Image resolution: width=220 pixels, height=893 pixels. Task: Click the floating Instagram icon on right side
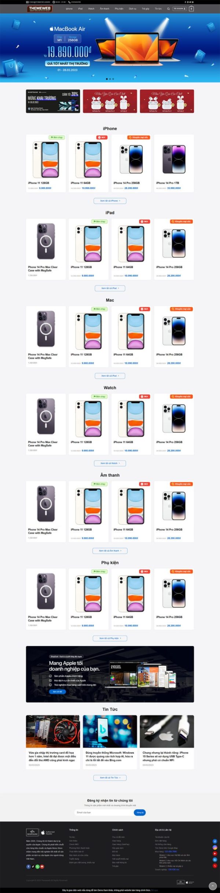(x=215, y=847)
